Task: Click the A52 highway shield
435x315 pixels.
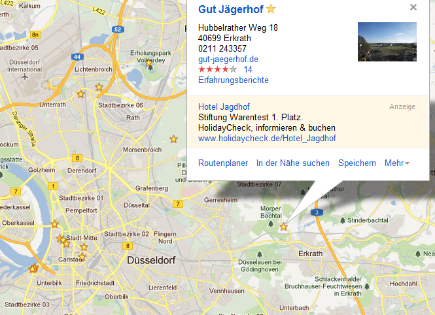Action: click(118, 29)
